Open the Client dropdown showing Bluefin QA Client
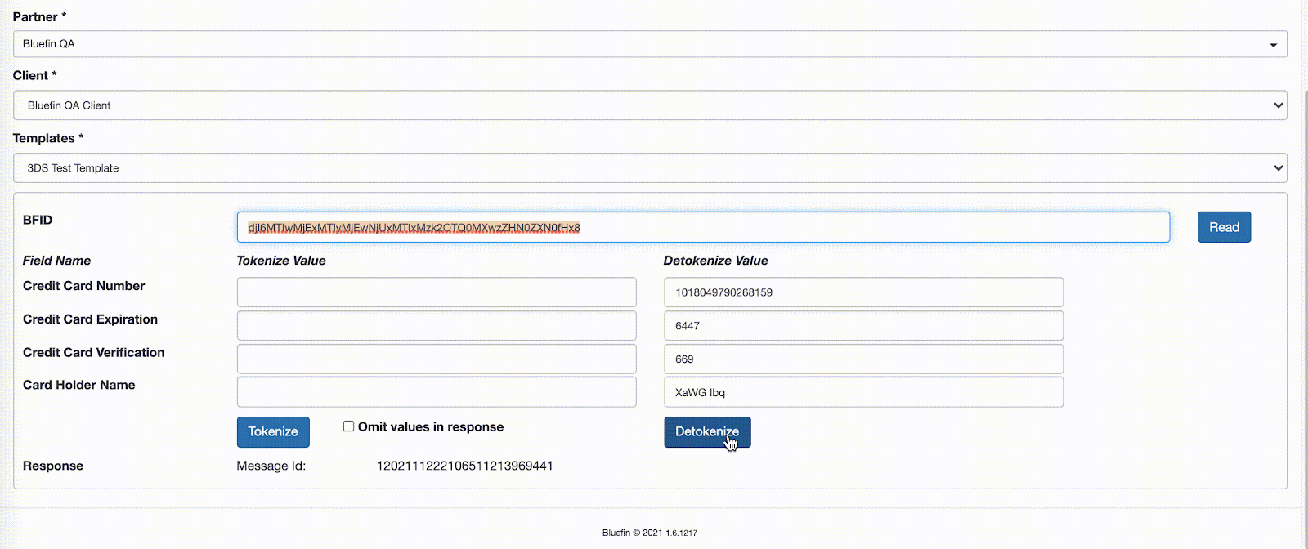Image resolution: width=1308 pixels, height=549 pixels. click(x=650, y=105)
